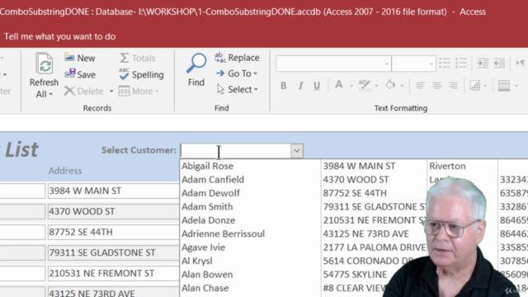Choose Adam Dewolf from the list
The width and height of the screenshot is (528, 297).
(211, 193)
